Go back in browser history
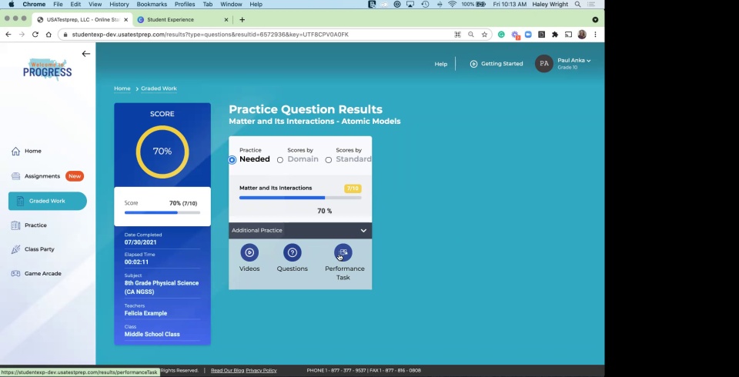The width and height of the screenshot is (739, 377). pos(8,35)
